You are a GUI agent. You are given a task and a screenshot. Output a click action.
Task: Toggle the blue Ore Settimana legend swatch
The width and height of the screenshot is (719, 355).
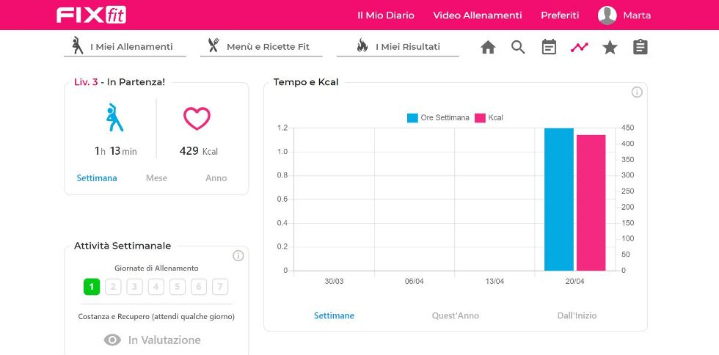pos(412,117)
